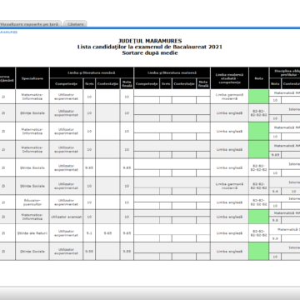Select the JUDEȚUL MARAMURES heading
300x300 pixels.
click(x=150, y=41)
